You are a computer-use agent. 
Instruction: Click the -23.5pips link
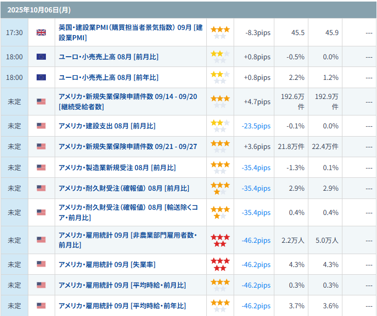(x=256, y=126)
